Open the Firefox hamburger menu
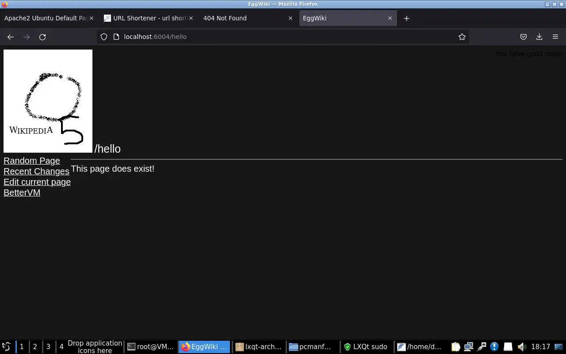Image resolution: width=566 pixels, height=354 pixels. click(555, 37)
